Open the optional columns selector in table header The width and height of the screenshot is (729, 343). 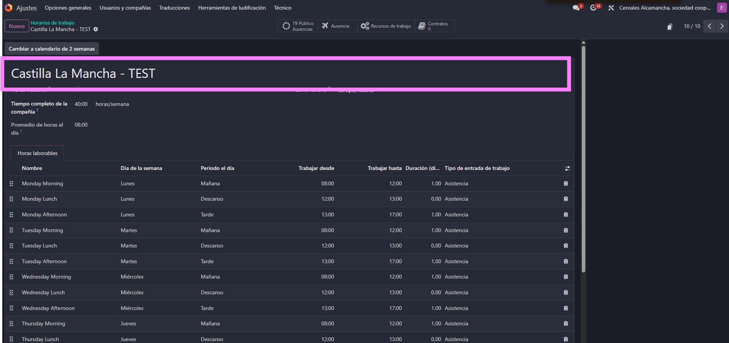tap(567, 168)
